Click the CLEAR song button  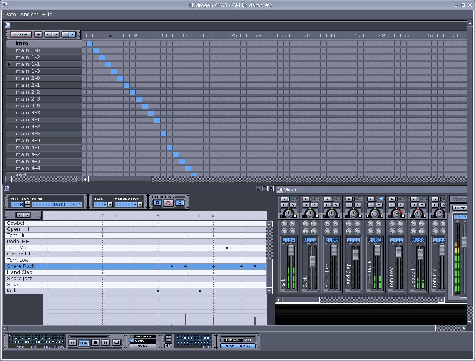click(x=21, y=34)
